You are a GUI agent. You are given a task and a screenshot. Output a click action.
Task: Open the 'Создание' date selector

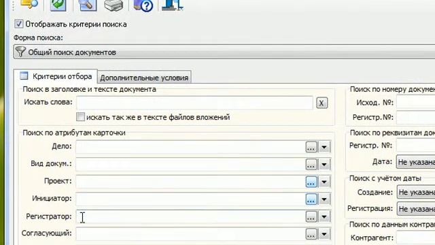tap(416, 192)
